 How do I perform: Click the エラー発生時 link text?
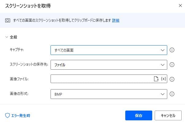[20, 115]
